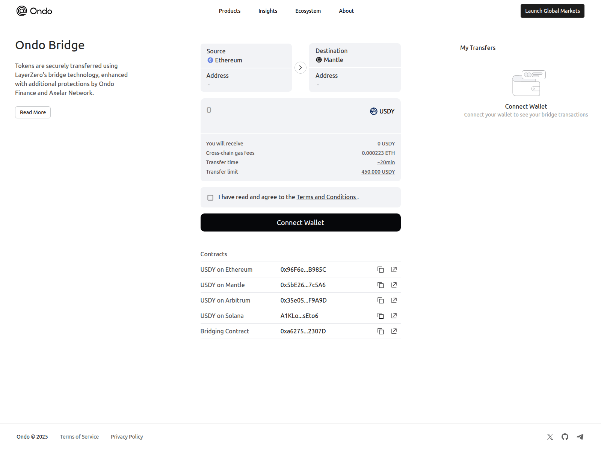The height and width of the screenshot is (451, 601).
Task: Open the Privacy Policy footer link
Action: (127, 437)
